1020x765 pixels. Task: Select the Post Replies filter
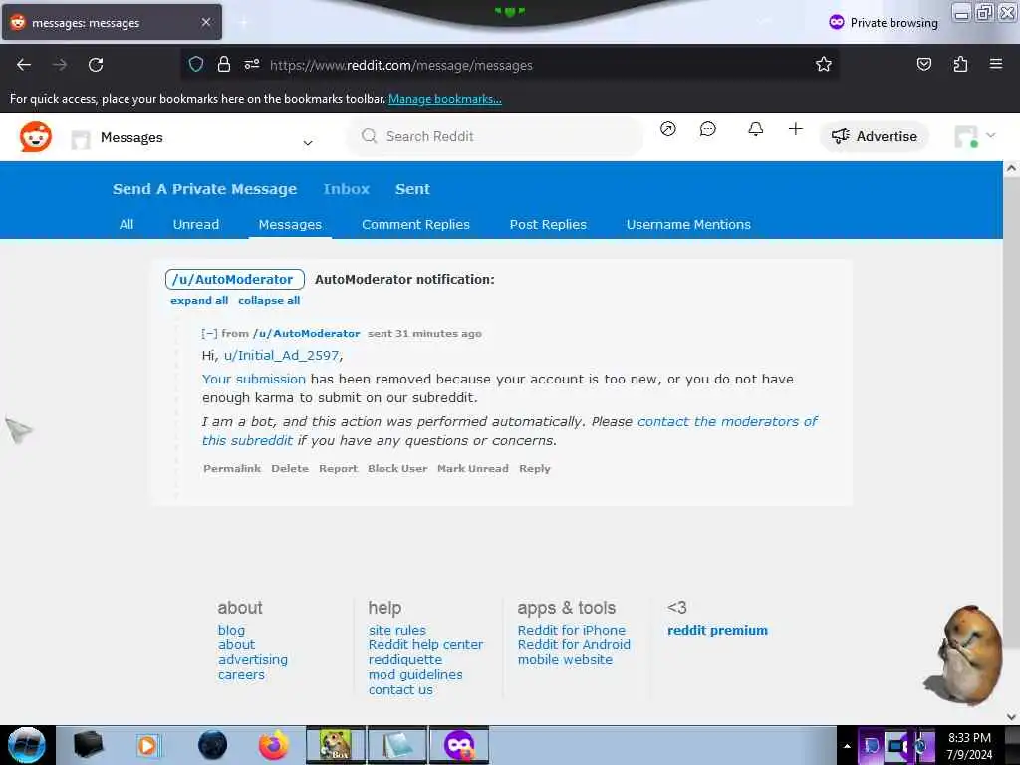548,224
